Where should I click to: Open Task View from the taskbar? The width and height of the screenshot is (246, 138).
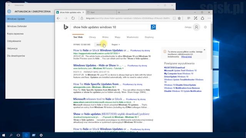coord(18,135)
